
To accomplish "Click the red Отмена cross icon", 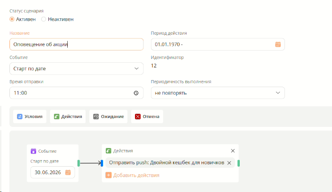I will click(138, 117).
